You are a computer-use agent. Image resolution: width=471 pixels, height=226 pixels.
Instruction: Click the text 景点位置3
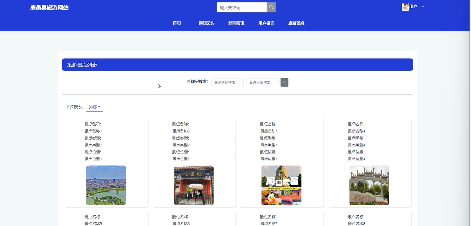269,159
